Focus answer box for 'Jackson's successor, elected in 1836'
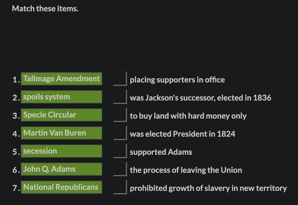The image size is (298, 205). coord(120,97)
